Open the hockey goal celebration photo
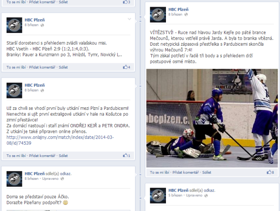The width and height of the screenshot is (280, 211). click(212, 118)
